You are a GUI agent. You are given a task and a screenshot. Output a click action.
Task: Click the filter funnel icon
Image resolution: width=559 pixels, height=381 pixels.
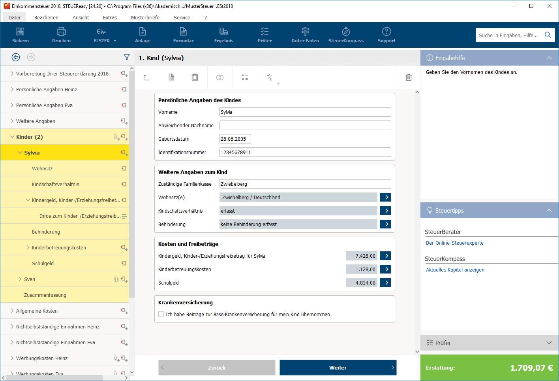pos(127,57)
